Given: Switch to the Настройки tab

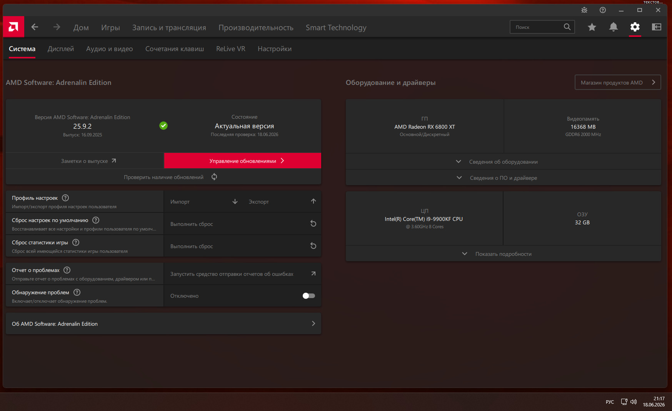Looking at the screenshot, I should pos(275,49).
